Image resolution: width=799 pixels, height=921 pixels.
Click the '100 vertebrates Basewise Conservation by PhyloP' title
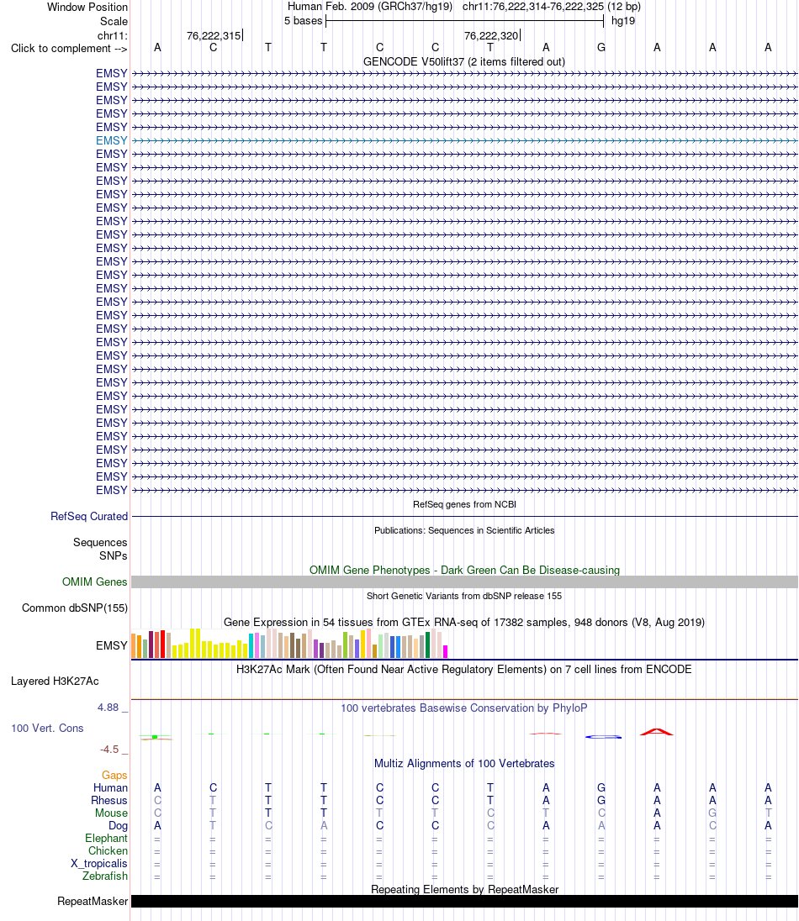(x=464, y=708)
